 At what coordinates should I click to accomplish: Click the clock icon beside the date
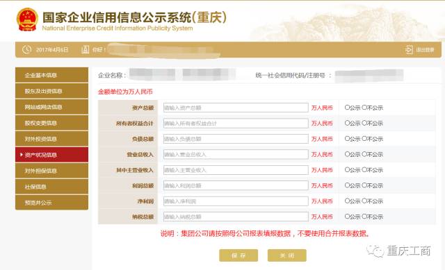(x=27, y=49)
